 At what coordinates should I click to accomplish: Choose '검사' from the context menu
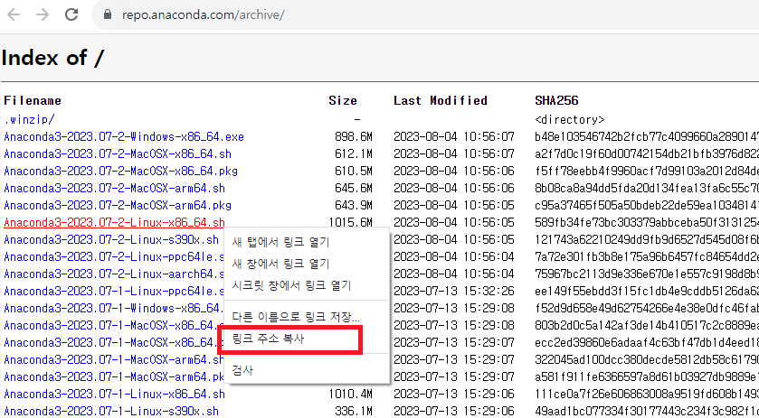click(242, 371)
